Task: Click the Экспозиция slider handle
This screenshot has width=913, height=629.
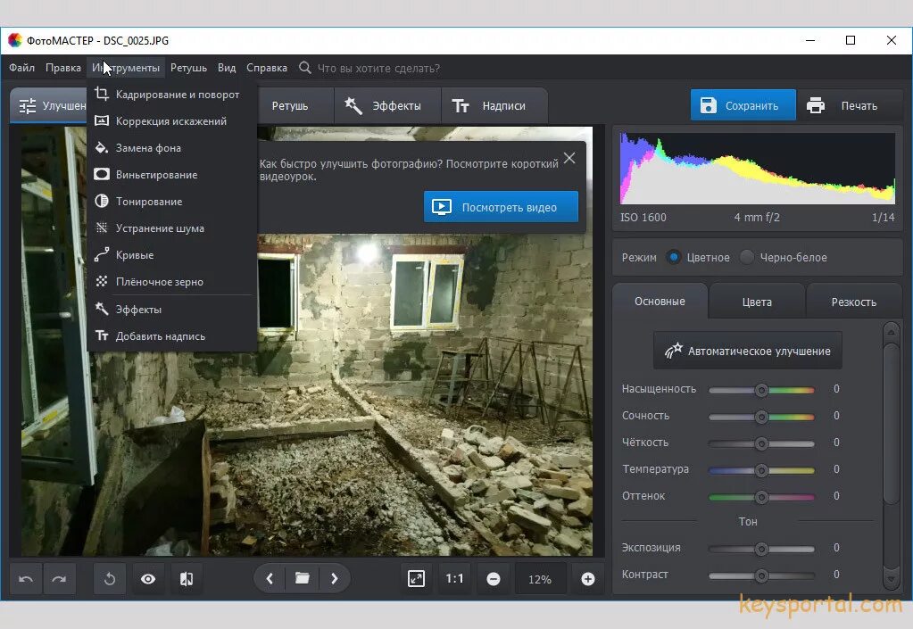Action: click(761, 549)
